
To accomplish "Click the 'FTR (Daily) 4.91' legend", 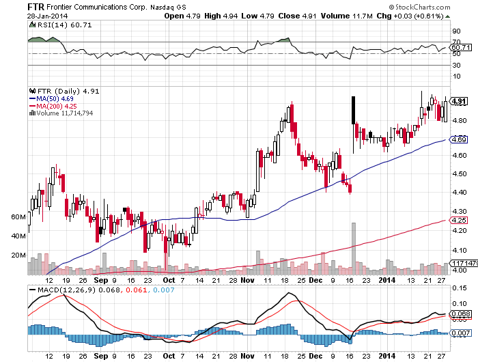I will click(x=68, y=92).
